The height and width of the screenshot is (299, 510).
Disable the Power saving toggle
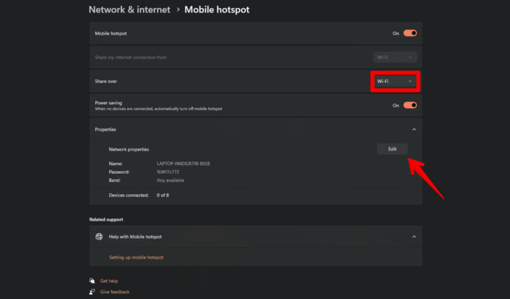410,105
